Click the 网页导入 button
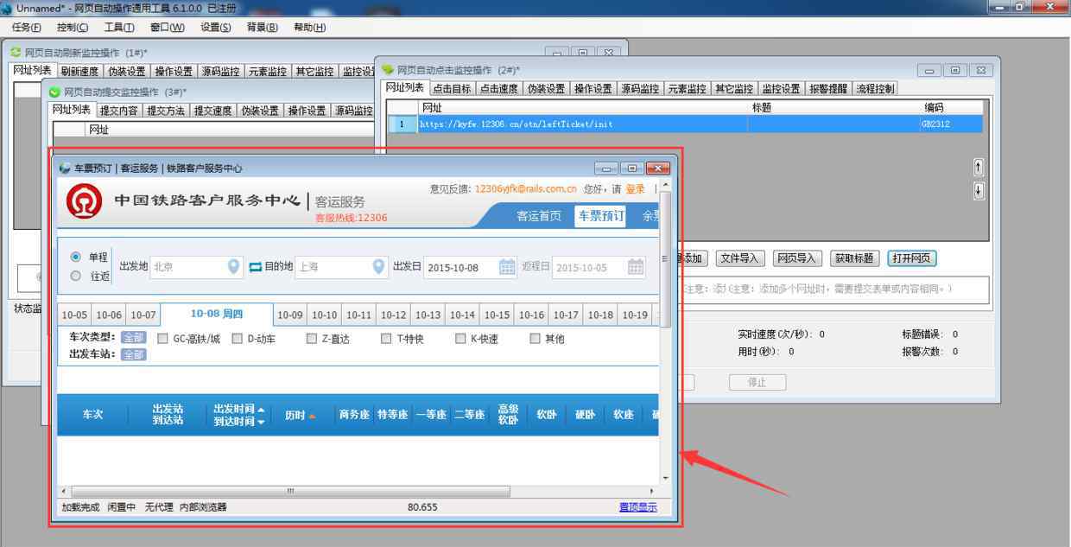The height and width of the screenshot is (547, 1071). 796,258
